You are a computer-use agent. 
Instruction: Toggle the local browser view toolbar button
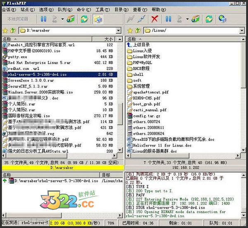(x=98, y=19)
